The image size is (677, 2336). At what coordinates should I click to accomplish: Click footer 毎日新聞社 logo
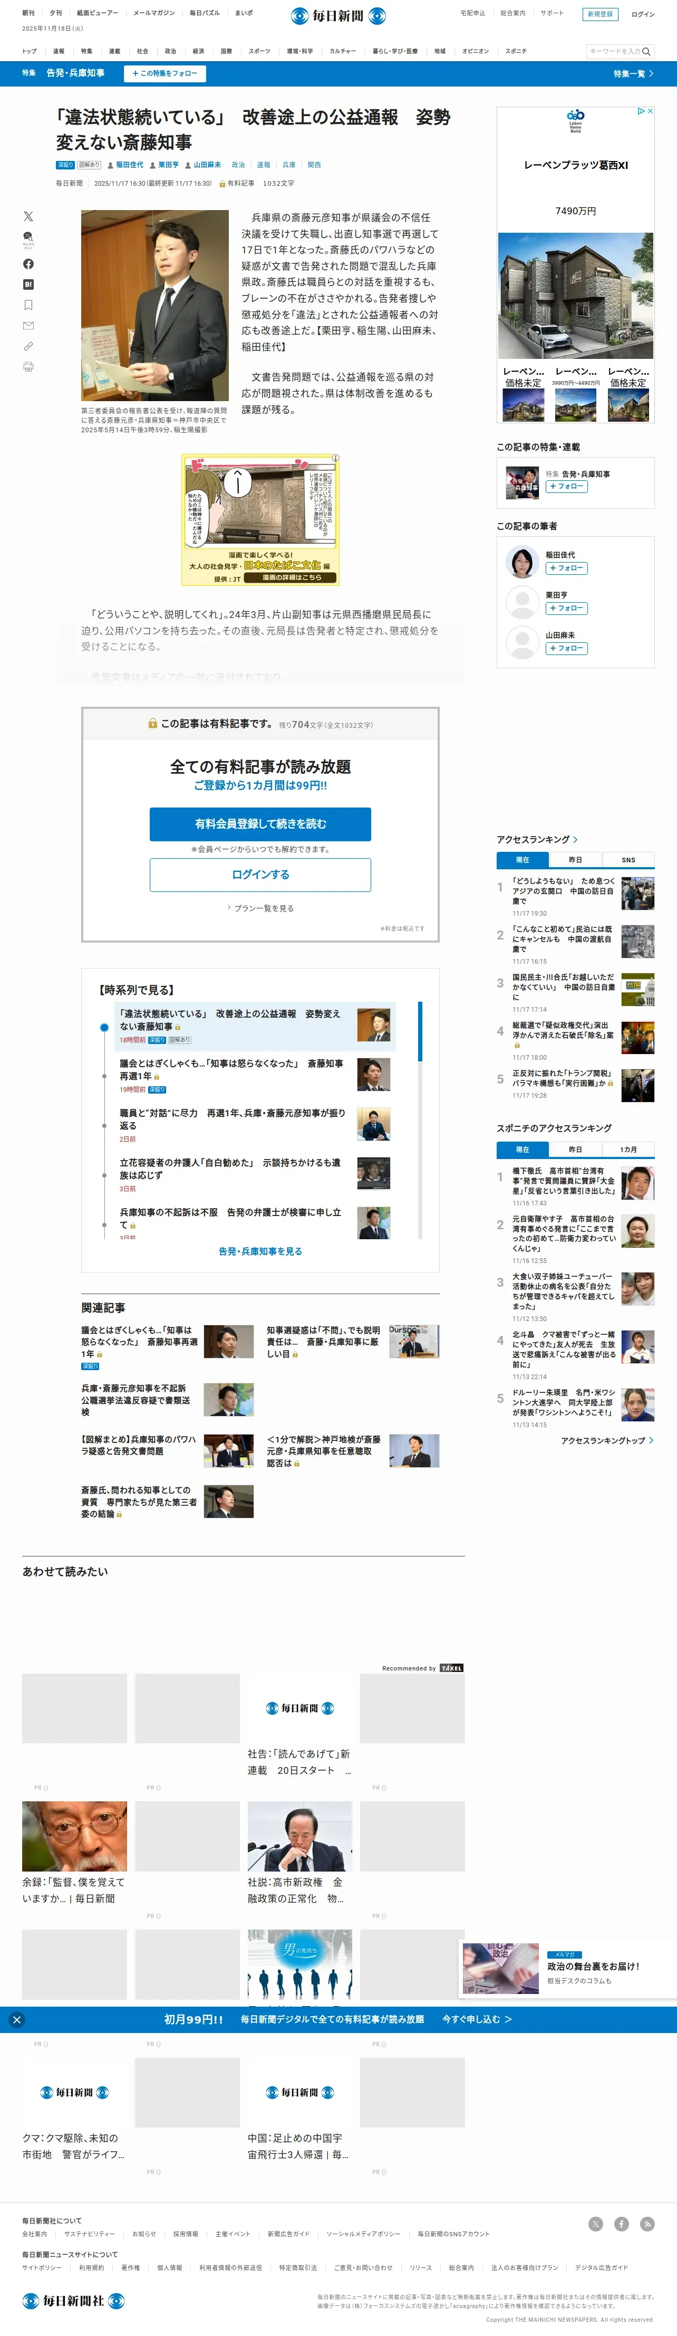73,2301
